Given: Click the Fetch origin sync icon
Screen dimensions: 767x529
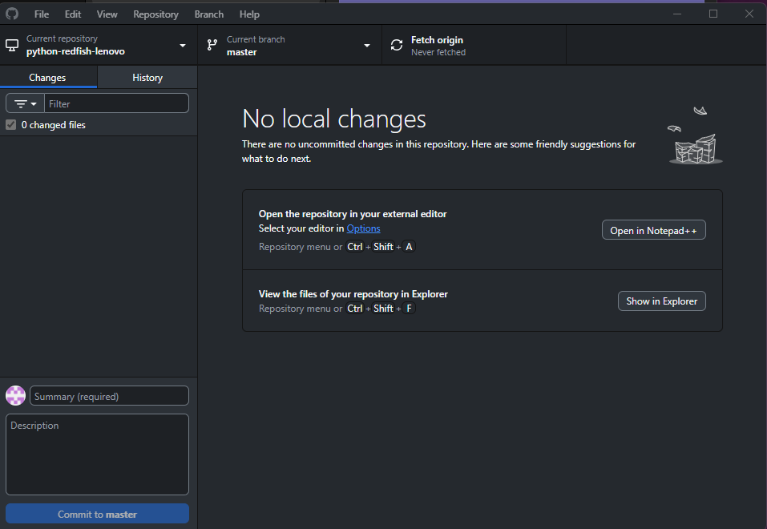Looking at the screenshot, I should (397, 46).
